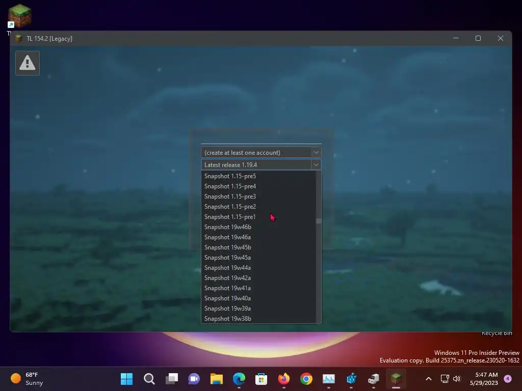Click the version list scrollbar thumb

(319, 221)
